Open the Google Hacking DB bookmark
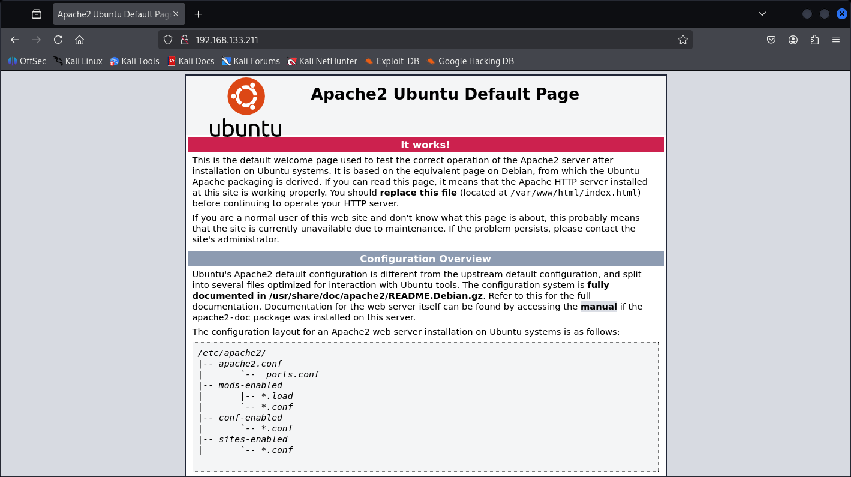The width and height of the screenshot is (851, 477). point(470,61)
